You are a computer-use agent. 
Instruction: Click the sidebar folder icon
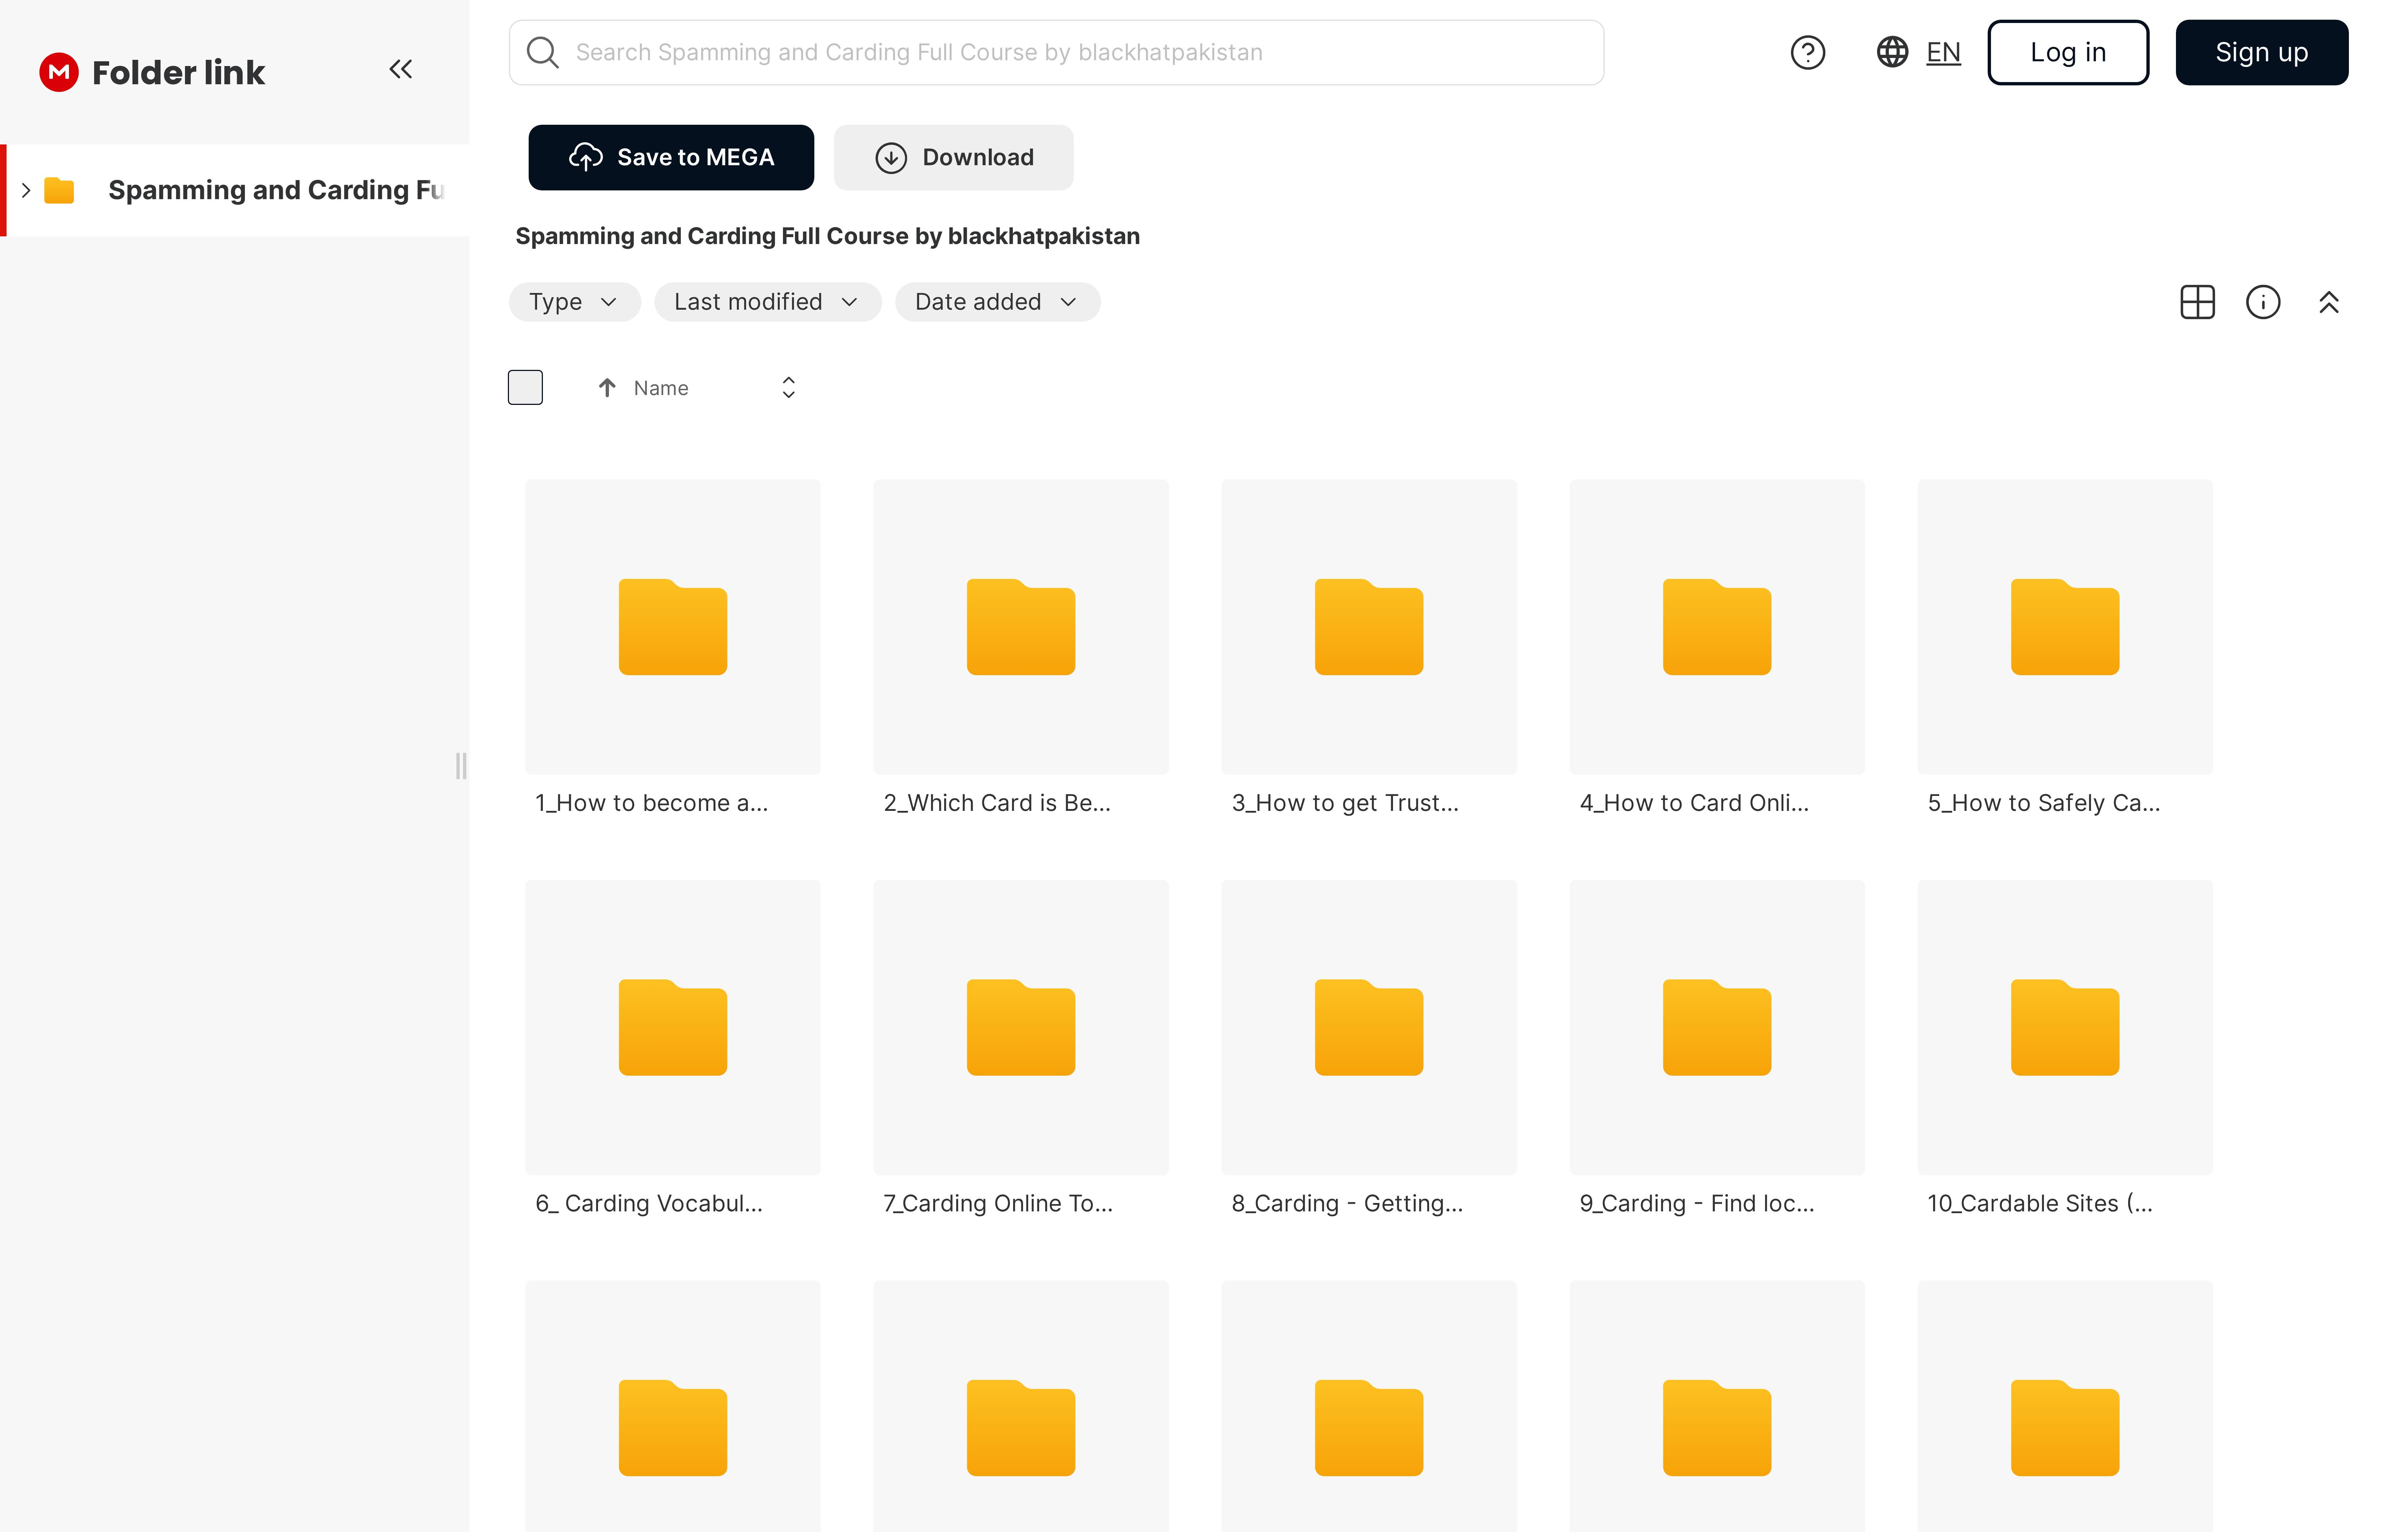pyautogui.click(x=59, y=190)
